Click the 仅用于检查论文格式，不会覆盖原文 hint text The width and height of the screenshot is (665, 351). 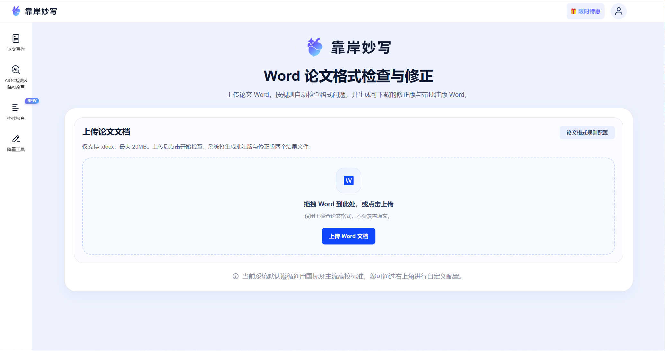(x=348, y=216)
